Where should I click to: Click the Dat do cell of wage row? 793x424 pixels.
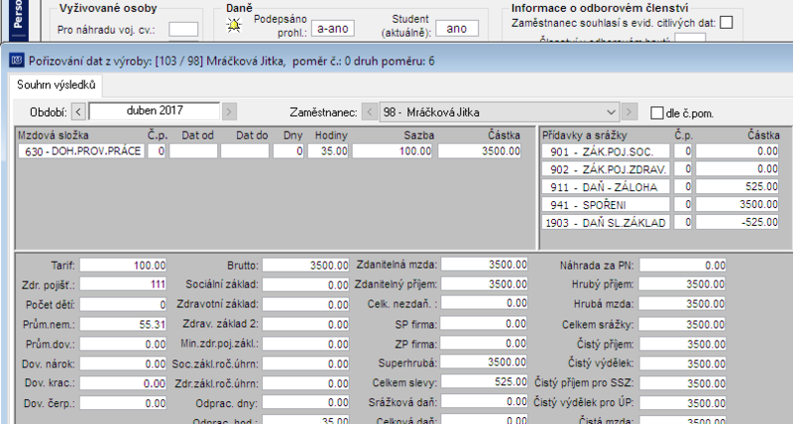coord(245,152)
